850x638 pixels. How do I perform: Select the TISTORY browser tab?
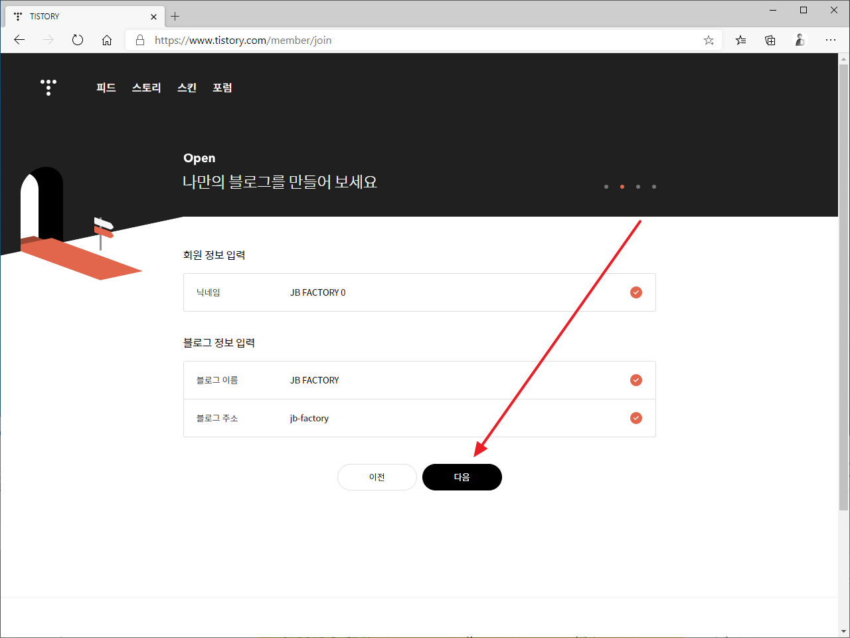click(85, 17)
